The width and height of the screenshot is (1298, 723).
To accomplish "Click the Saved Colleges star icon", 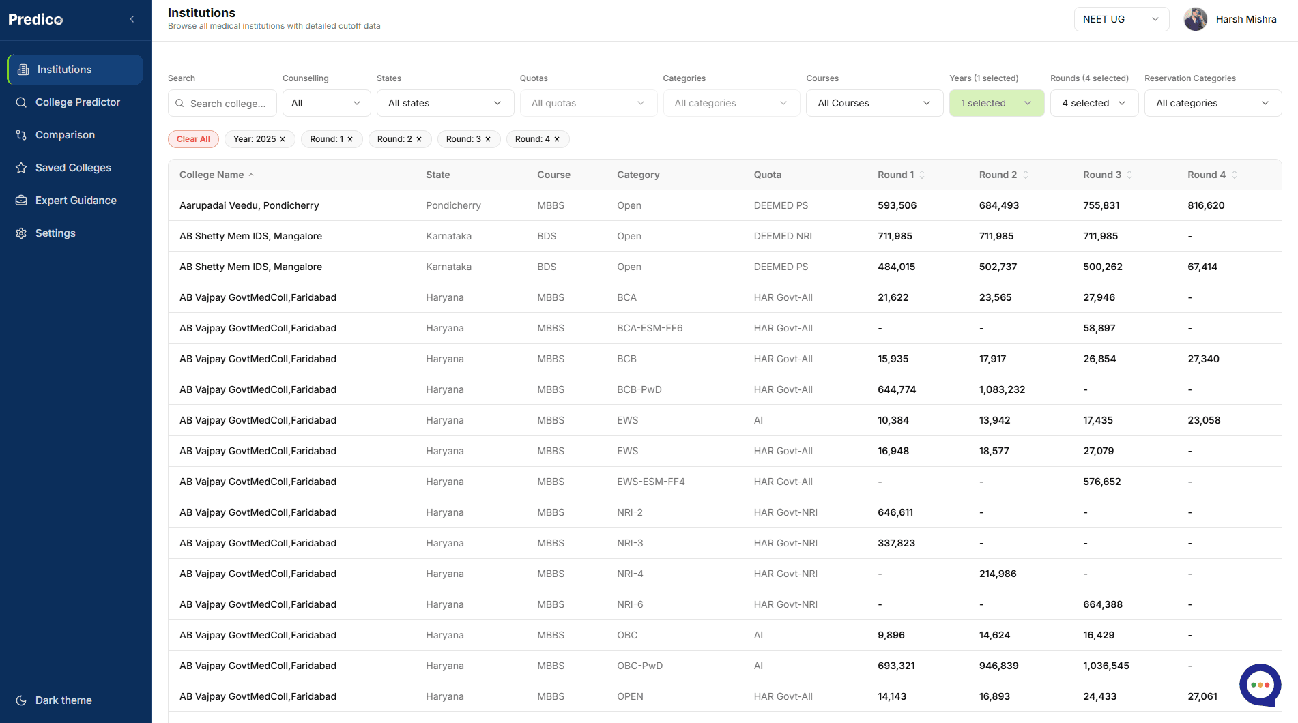I will coord(21,168).
